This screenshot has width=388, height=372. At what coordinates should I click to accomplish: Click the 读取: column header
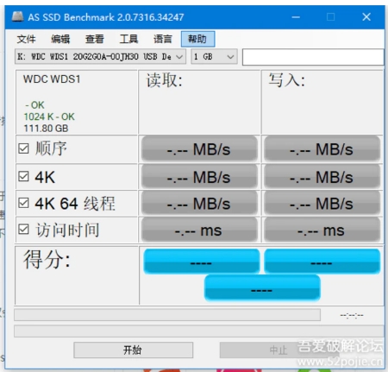tap(164, 80)
